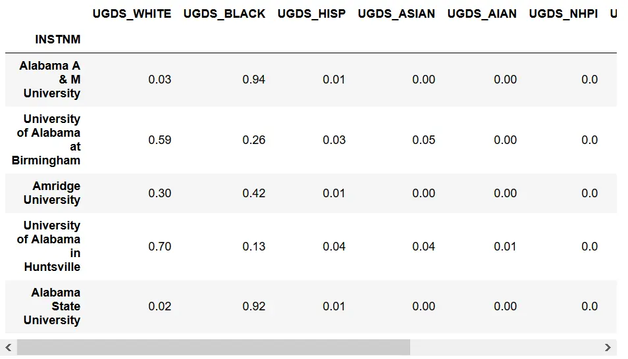Click the INSTNM index header
The height and width of the screenshot is (359, 628).
coord(58,39)
